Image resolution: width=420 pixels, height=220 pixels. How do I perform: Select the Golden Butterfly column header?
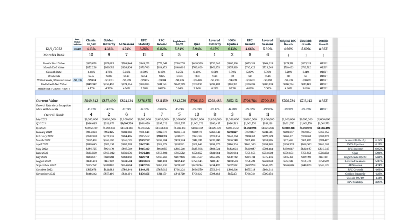(110, 42)
